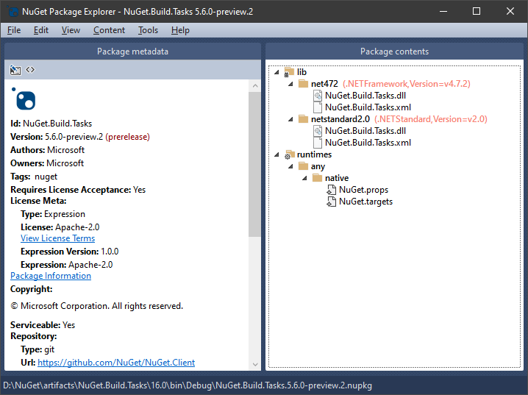The height and width of the screenshot is (395, 528).
Task: Select the netstandard2.0 folder label
Action: [x=340, y=119]
